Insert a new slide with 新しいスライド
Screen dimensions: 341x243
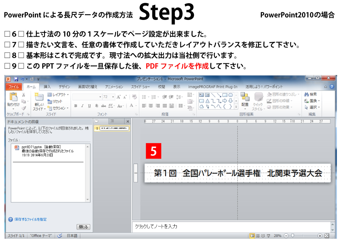(39, 101)
